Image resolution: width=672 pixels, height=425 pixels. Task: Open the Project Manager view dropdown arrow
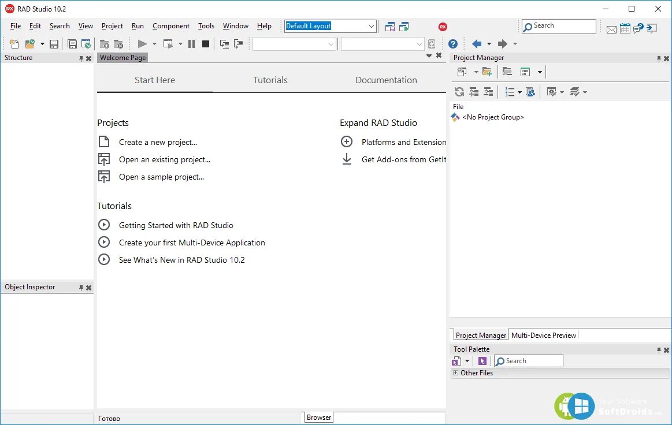click(x=540, y=72)
